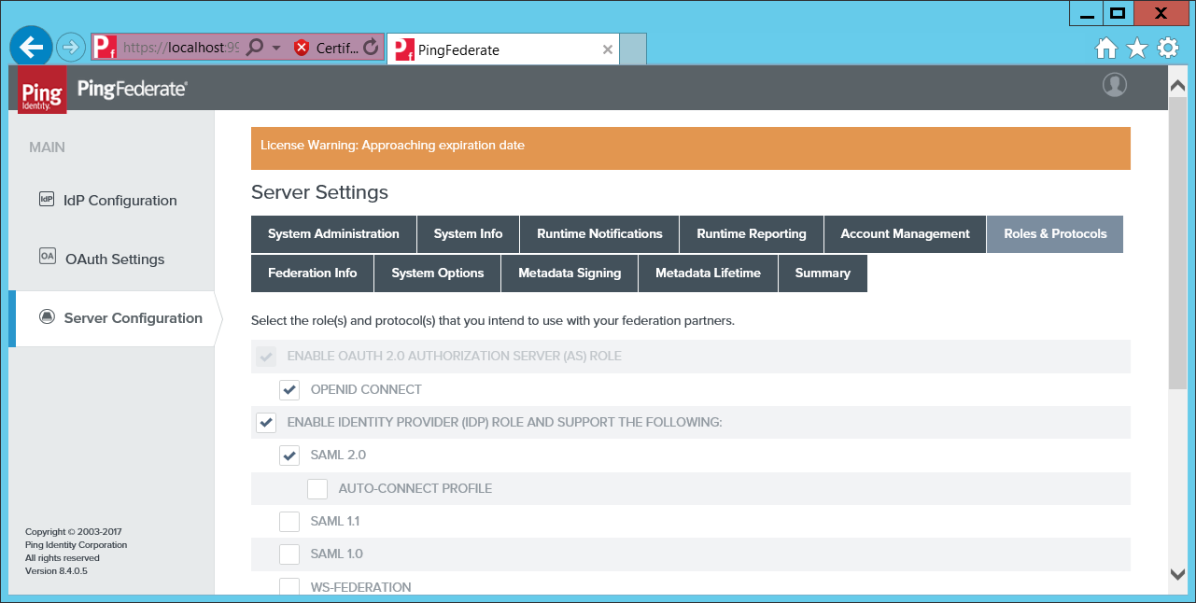Click the Refresh page icon
The width and height of the screenshot is (1196, 603).
[371, 47]
